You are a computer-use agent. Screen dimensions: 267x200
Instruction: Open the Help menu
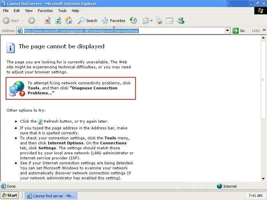(75, 11)
